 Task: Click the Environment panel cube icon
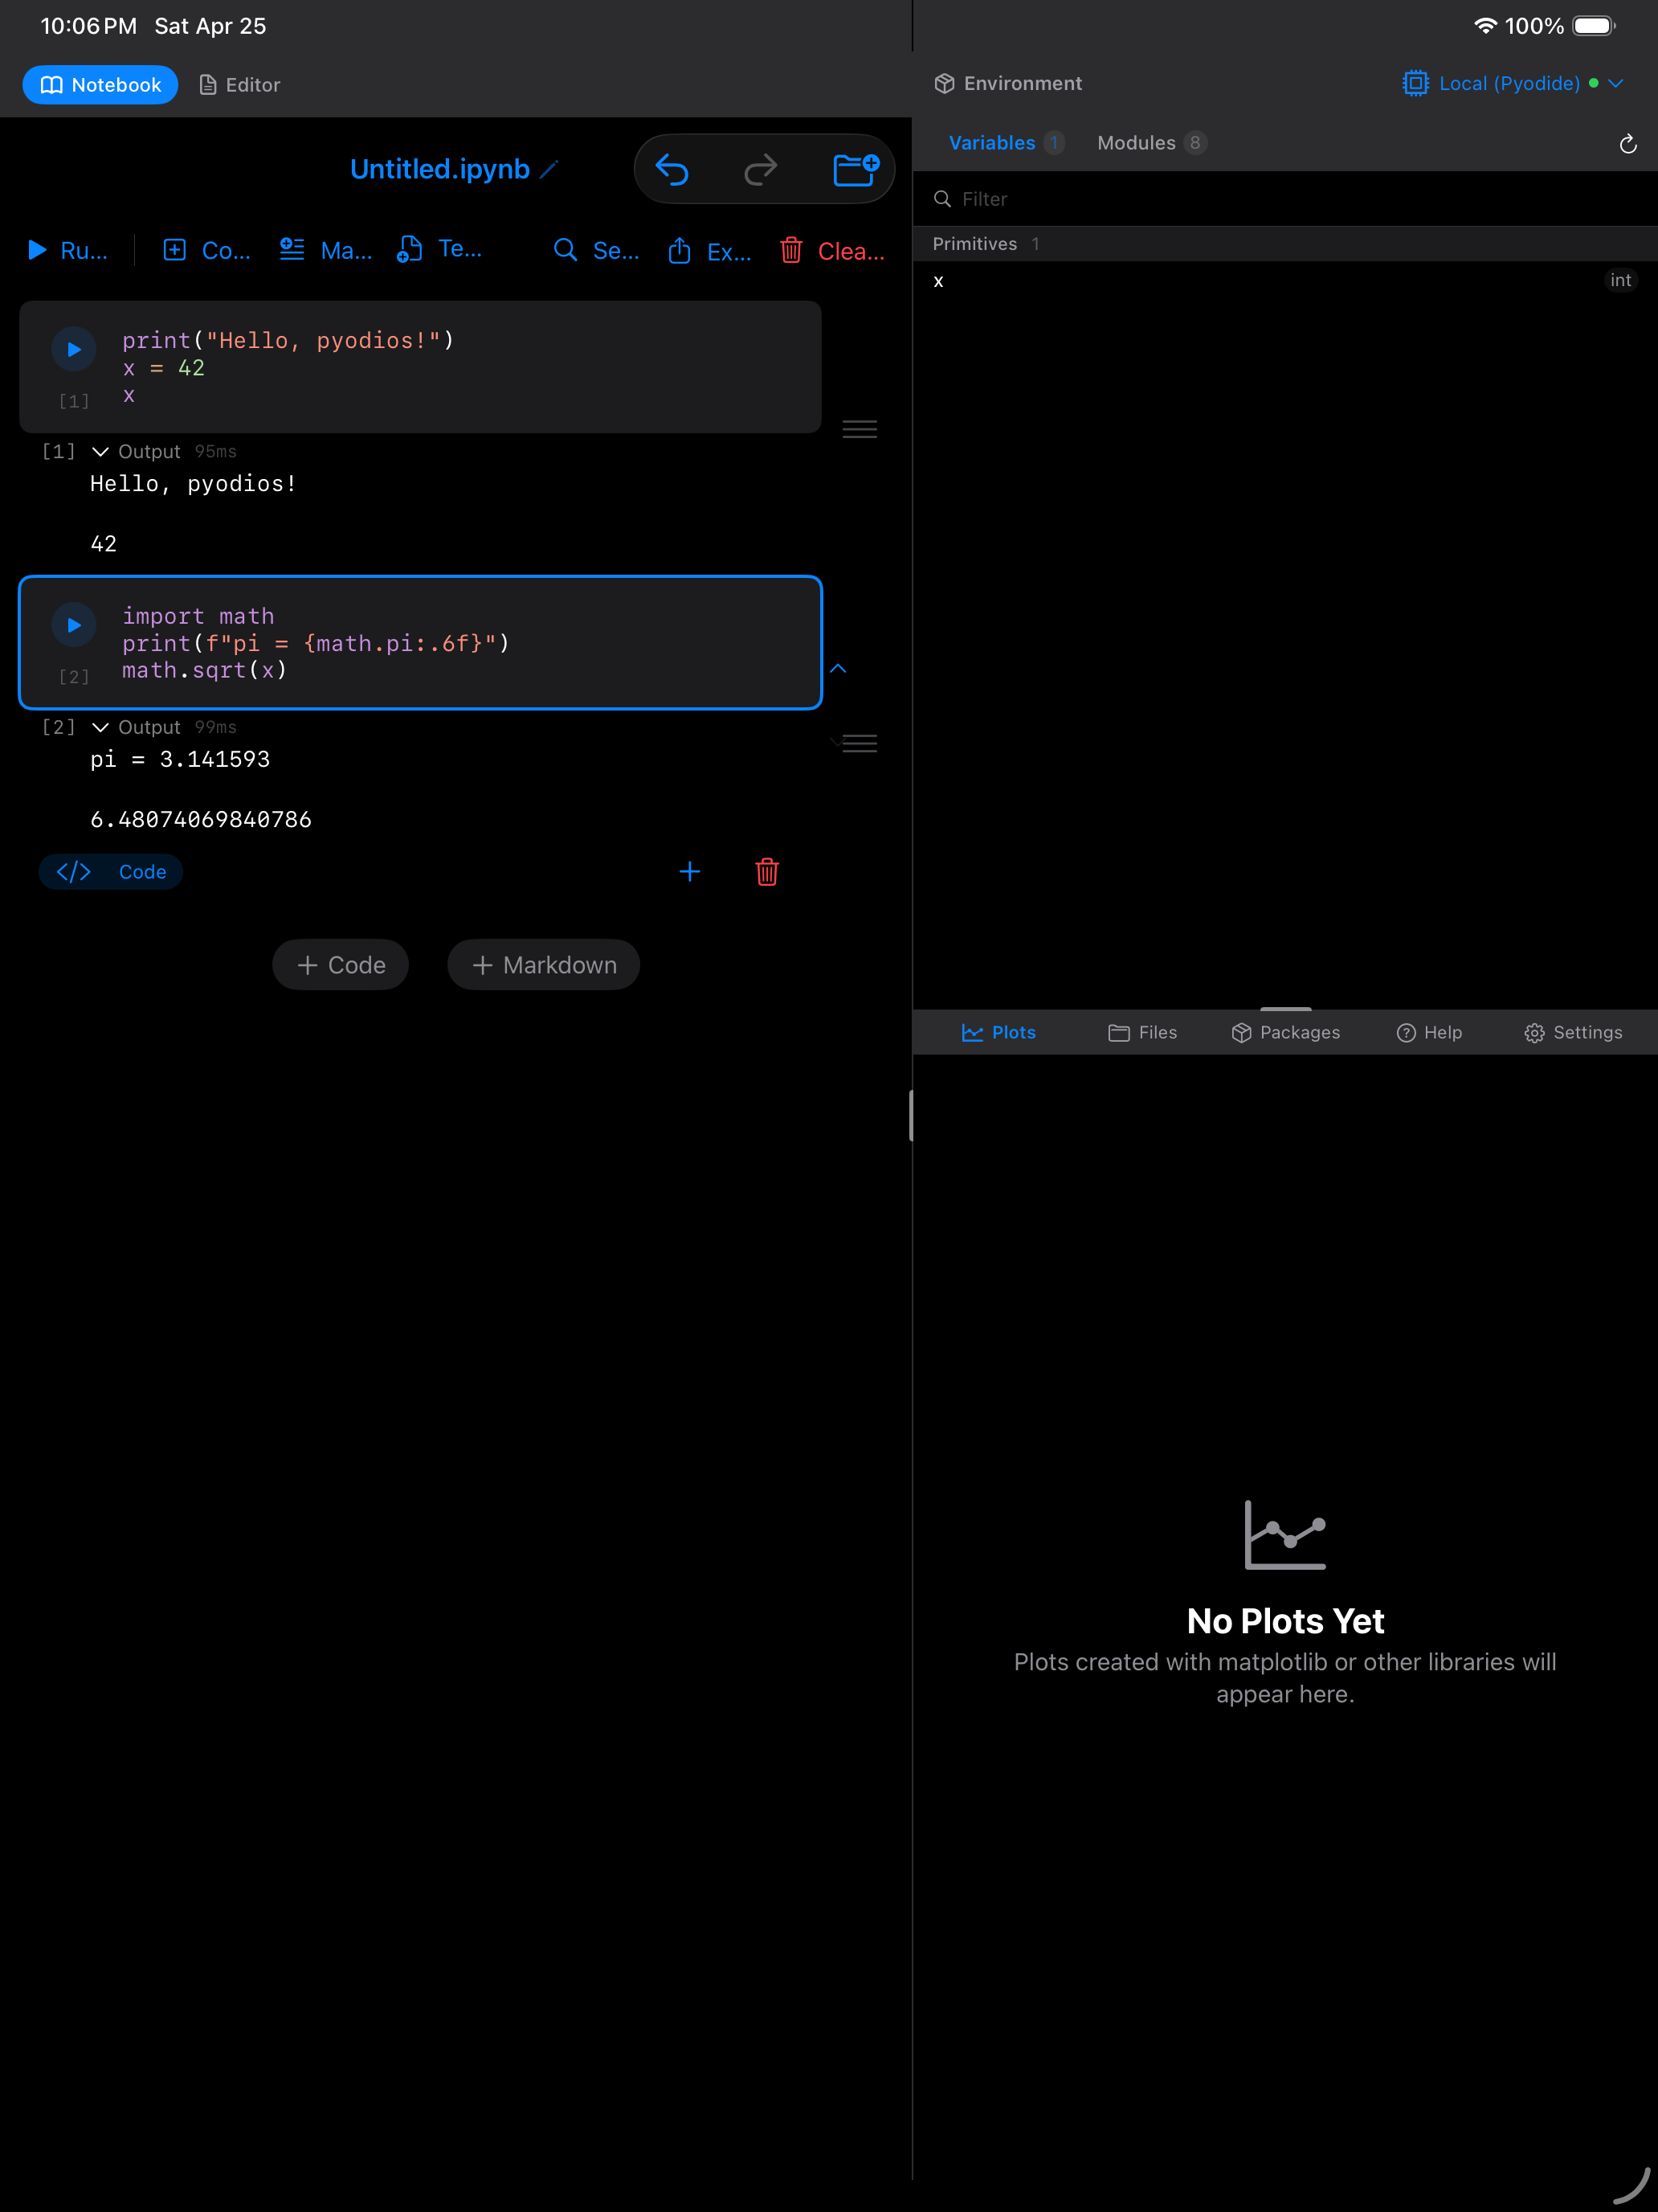pos(945,83)
